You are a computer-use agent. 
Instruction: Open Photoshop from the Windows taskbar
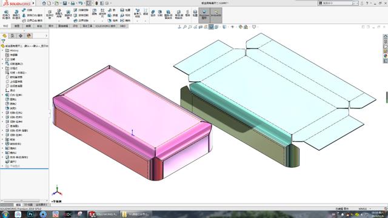(x=30, y=214)
